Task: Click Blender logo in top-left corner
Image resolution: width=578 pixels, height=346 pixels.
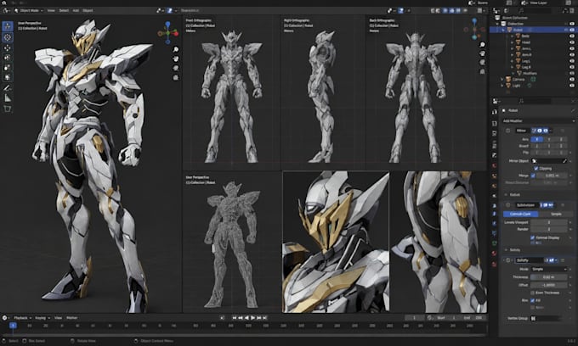Action: (4, 3)
